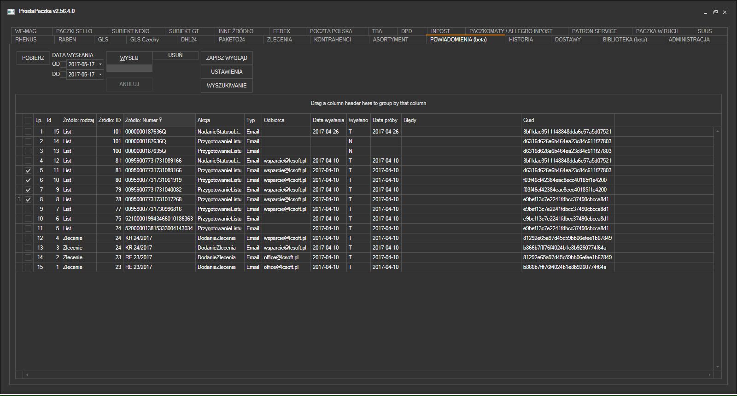Select number 52100001994346601018 6363 cell row 10
The image size is (737, 396).
tap(159, 219)
